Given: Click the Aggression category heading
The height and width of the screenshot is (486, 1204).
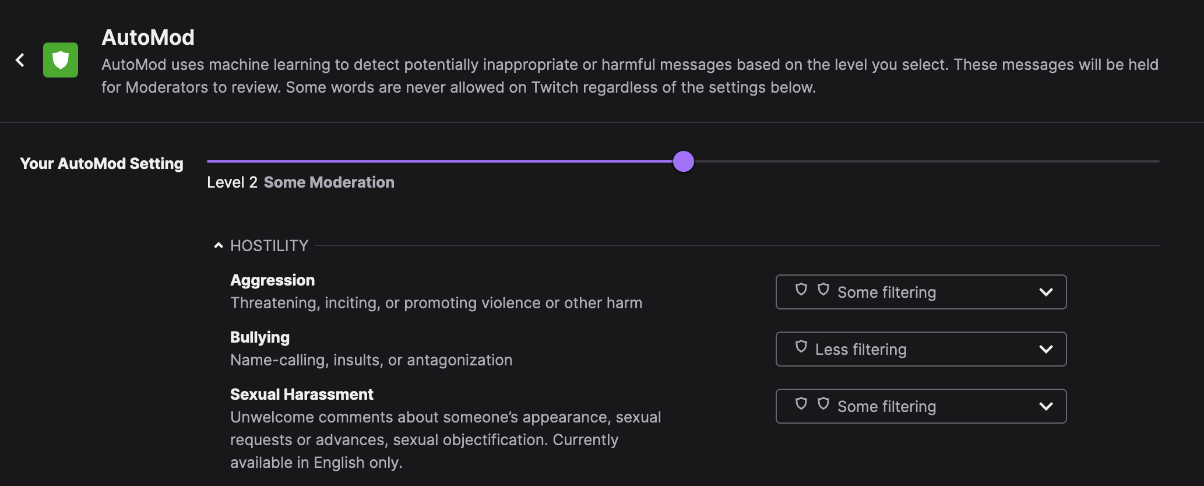Looking at the screenshot, I should click(272, 280).
